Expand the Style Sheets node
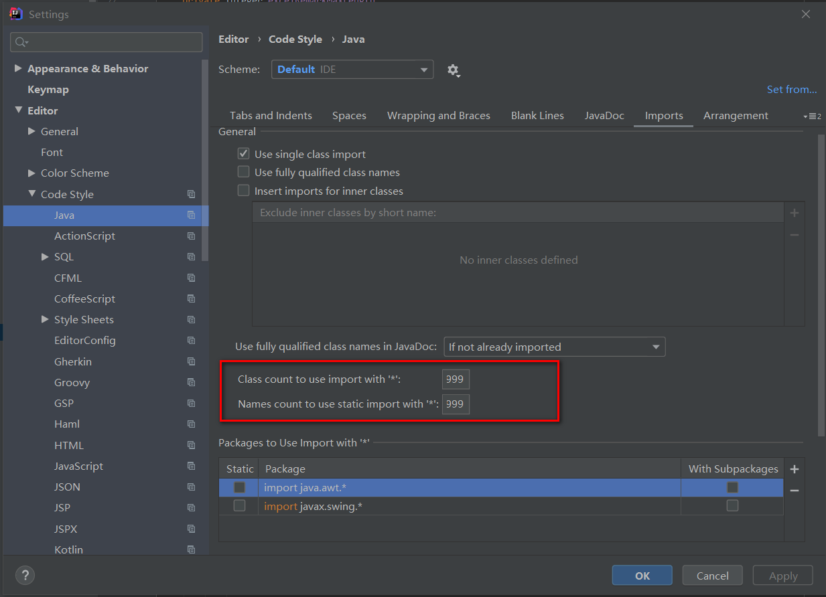 (x=45, y=320)
